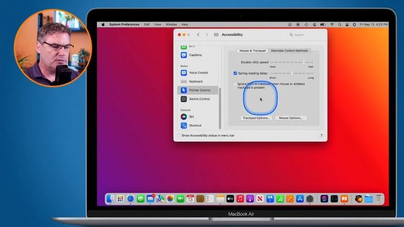Viewport: 404px width, 227px height.
Task: Launch Safari from the Dock
Action: point(131,199)
